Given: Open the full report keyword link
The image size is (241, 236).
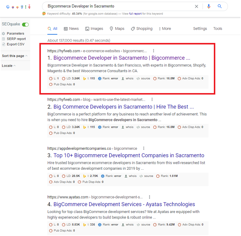Looking at the screenshot, I should click(135, 14).
